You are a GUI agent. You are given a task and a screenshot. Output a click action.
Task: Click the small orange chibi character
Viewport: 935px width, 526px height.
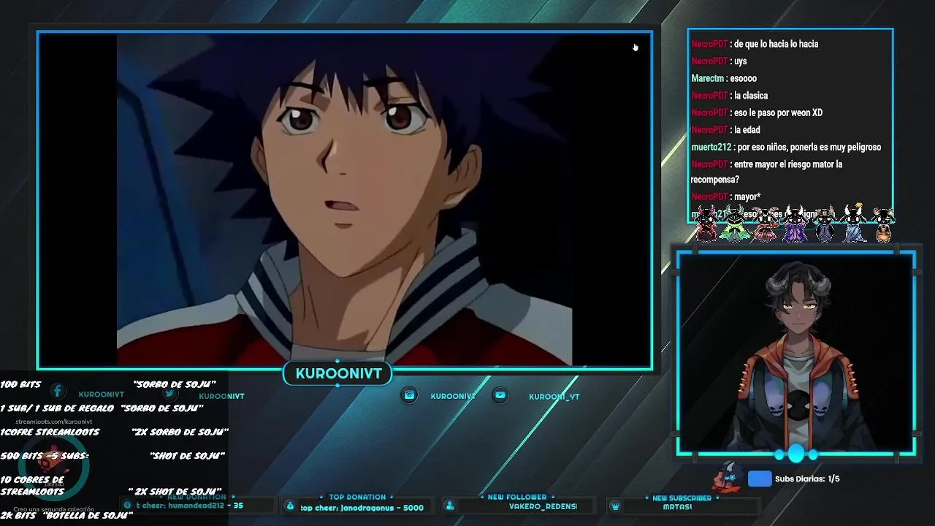(x=883, y=226)
